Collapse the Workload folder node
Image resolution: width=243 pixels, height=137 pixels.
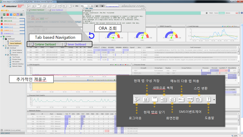tap(6, 48)
